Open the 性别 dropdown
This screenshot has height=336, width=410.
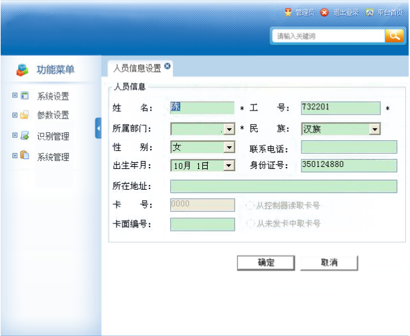tap(229, 147)
